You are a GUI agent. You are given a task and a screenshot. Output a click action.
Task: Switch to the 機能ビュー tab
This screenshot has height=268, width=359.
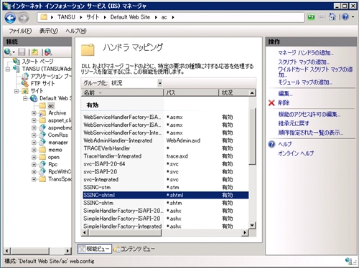click(x=95, y=249)
